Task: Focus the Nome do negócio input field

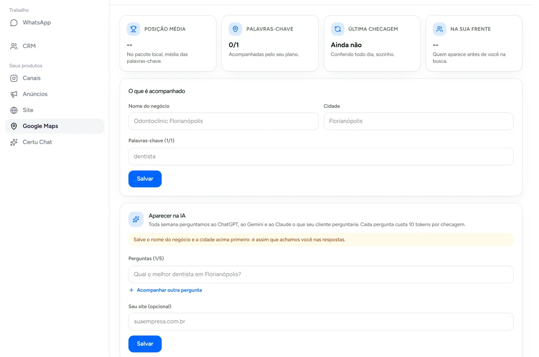Action: (223, 121)
